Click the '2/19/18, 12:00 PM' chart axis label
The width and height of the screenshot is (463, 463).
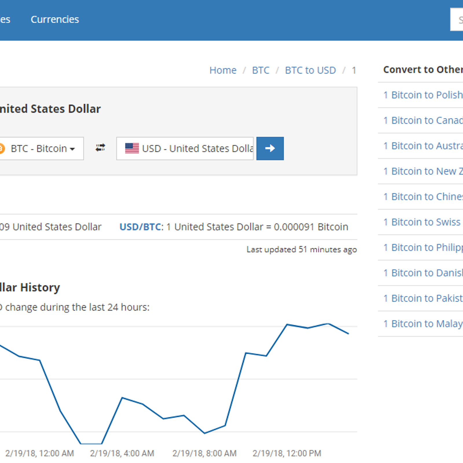point(287,453)
